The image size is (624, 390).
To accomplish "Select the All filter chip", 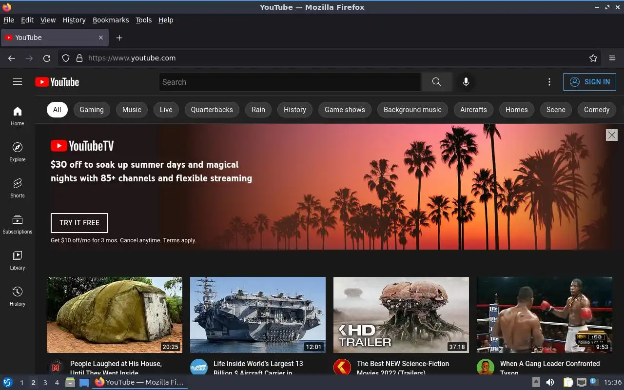I will tap(57, 110).
